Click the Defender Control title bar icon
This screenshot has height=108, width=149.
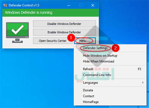point(5,5)
